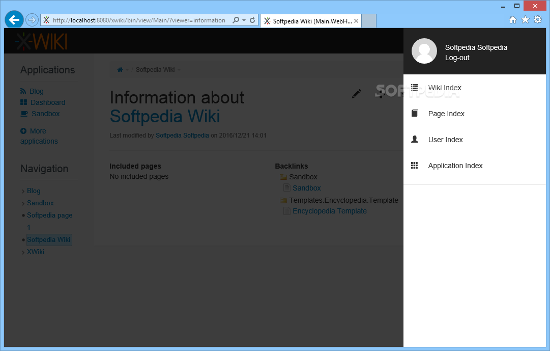Expand Blog node in Navigation tree

point(23,192)
